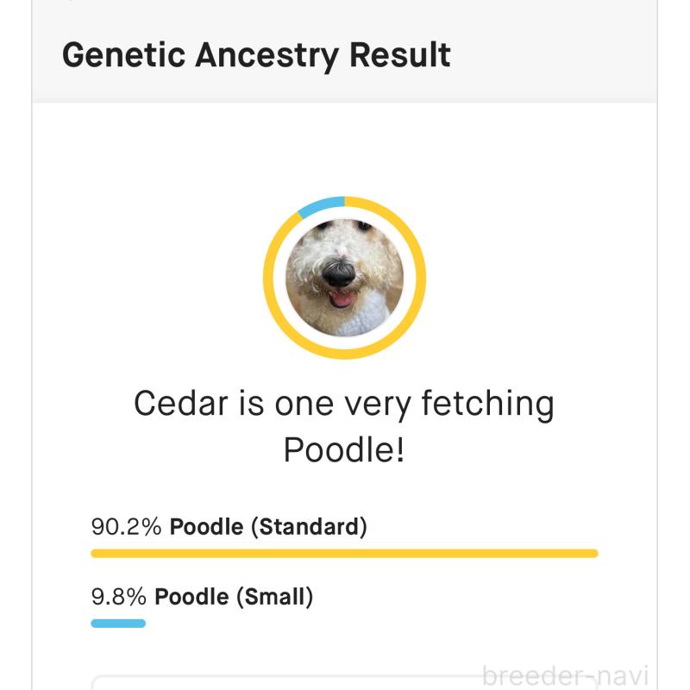Image resolution: width=690 pixels, height=690 pixels.
Task: Tap Cedar's dog profile photo
Action: pyautogui.click(x=344, y=278)
